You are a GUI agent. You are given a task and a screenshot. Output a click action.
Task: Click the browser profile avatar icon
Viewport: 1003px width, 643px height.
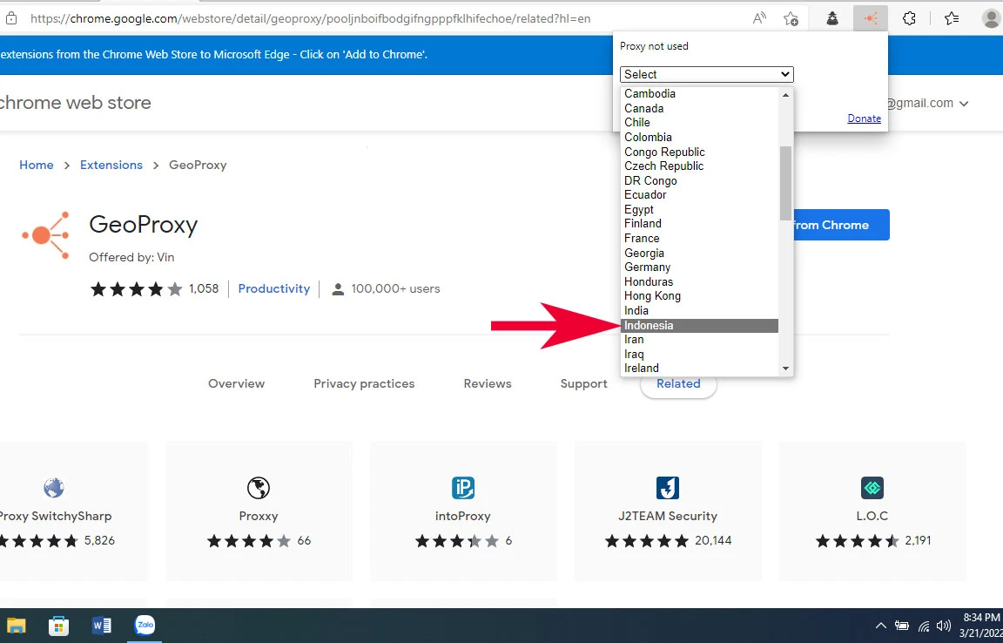click(991, 18)
